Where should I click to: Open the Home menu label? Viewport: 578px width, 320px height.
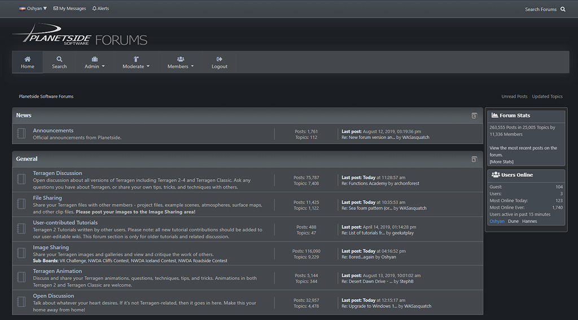(x=28, y=66)
